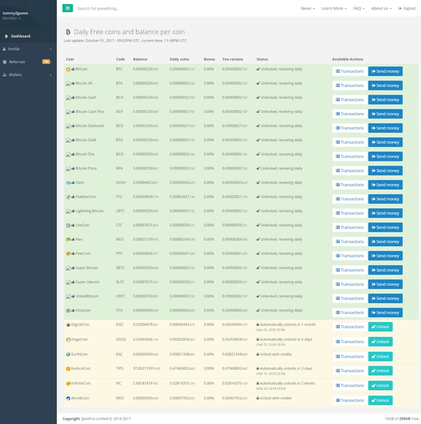
Task: Open the News dropdown menu
Action: pyautogui.click(x=308, y=8)
